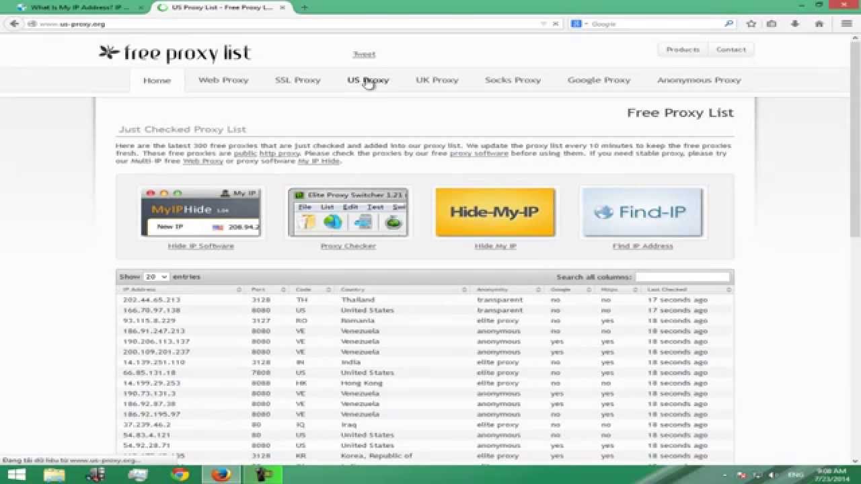The height and width of the screenshot is (484, 861).
Task: Click the magnifier icon in the search box
Action: coord(728,24)
